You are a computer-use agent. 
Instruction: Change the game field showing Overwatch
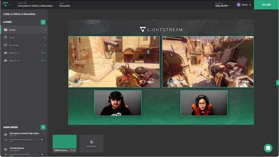[65, 6]
